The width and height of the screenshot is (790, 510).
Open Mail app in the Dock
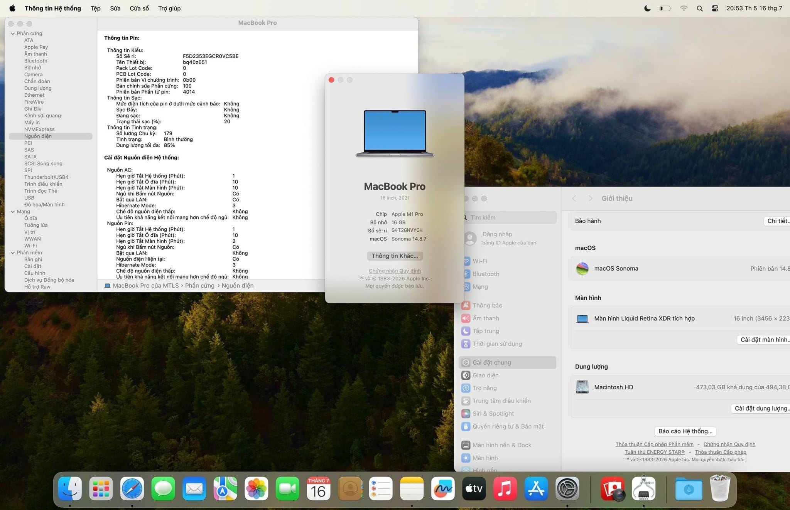coord(194,488)
